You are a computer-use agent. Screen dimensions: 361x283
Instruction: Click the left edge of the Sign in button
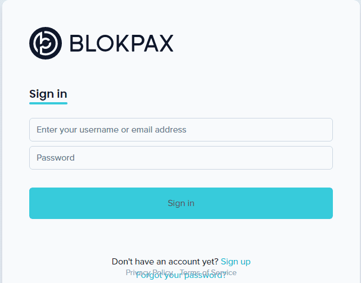tap(34, 203)
